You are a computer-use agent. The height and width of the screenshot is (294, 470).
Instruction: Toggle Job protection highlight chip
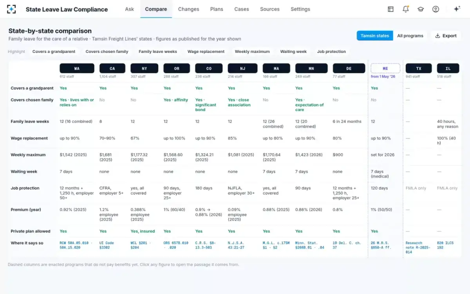331,51
